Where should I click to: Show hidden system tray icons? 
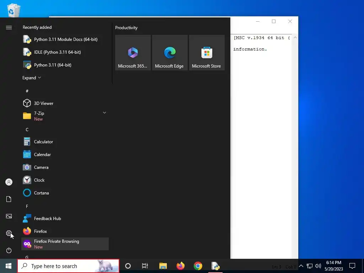click(x=301, y=266)
